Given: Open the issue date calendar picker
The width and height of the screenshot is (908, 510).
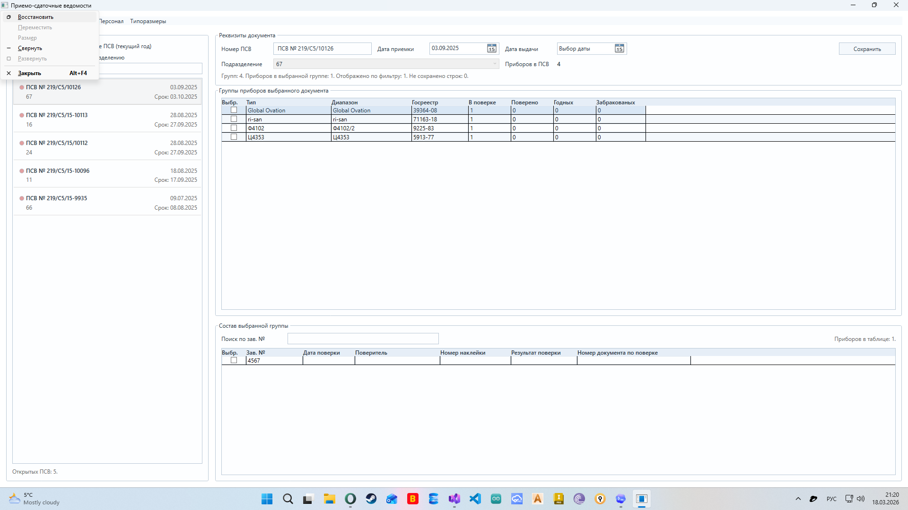Looking at the screenshot, I should [620, 49].
